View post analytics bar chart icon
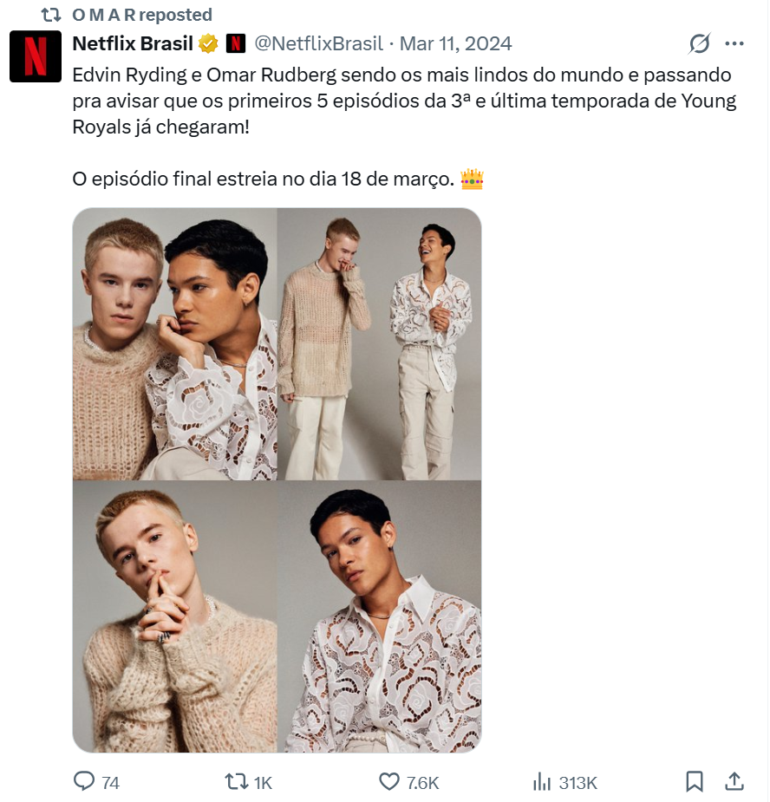This screenshot has height=802, width=770. click(x=542, y=782)
